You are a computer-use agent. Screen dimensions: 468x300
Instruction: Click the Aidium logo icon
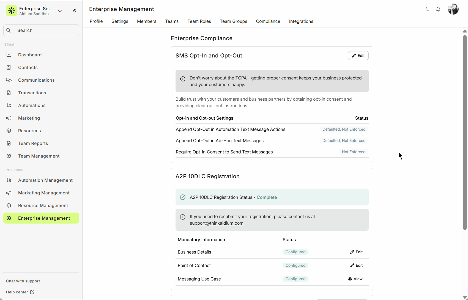[12, 11]
